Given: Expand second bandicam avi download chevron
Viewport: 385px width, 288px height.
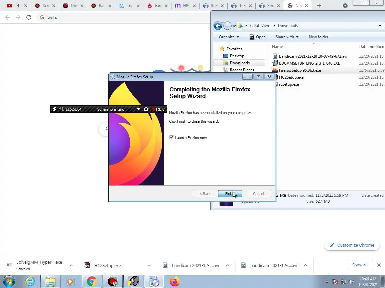Looking at the screenshot, I should (x=305, y=265).
